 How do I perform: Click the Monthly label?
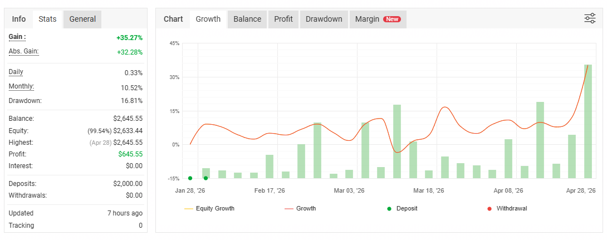21,87
